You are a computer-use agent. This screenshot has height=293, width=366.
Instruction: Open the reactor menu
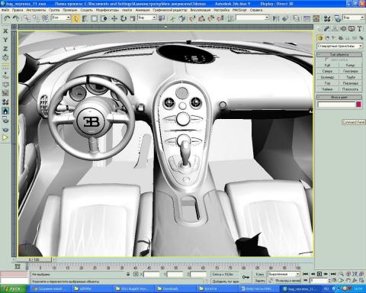click(x=127, y=10)
